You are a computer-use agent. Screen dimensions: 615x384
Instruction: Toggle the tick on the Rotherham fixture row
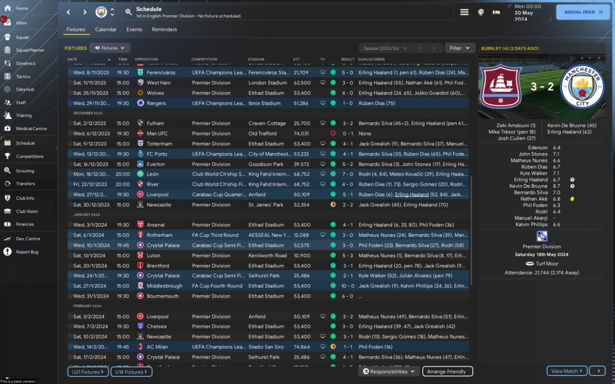pyautogui.click(x=70, y=235)
